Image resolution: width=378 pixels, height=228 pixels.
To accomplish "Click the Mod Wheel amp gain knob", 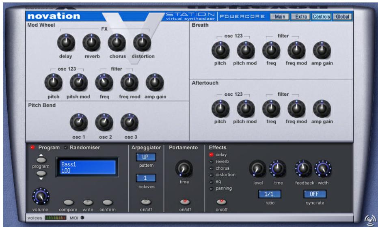I will click(x=155, y=83).
